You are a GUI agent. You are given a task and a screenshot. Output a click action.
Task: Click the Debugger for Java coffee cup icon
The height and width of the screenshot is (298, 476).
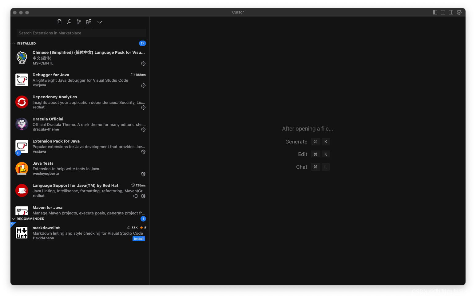22,80
